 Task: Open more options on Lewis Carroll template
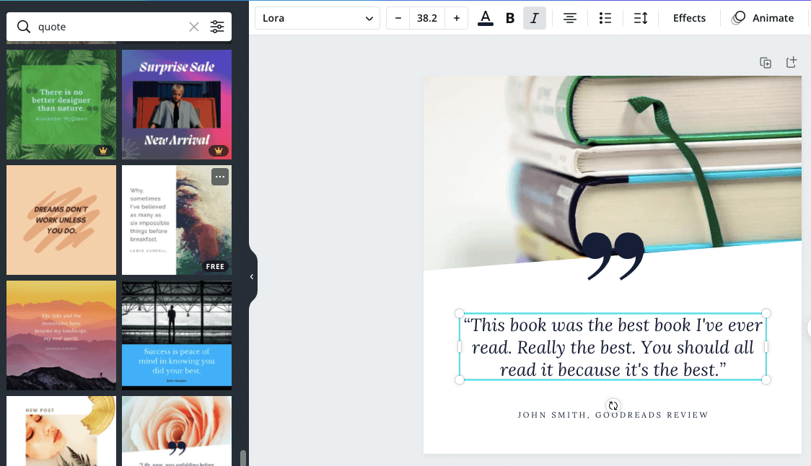click(x=220, y=177)
